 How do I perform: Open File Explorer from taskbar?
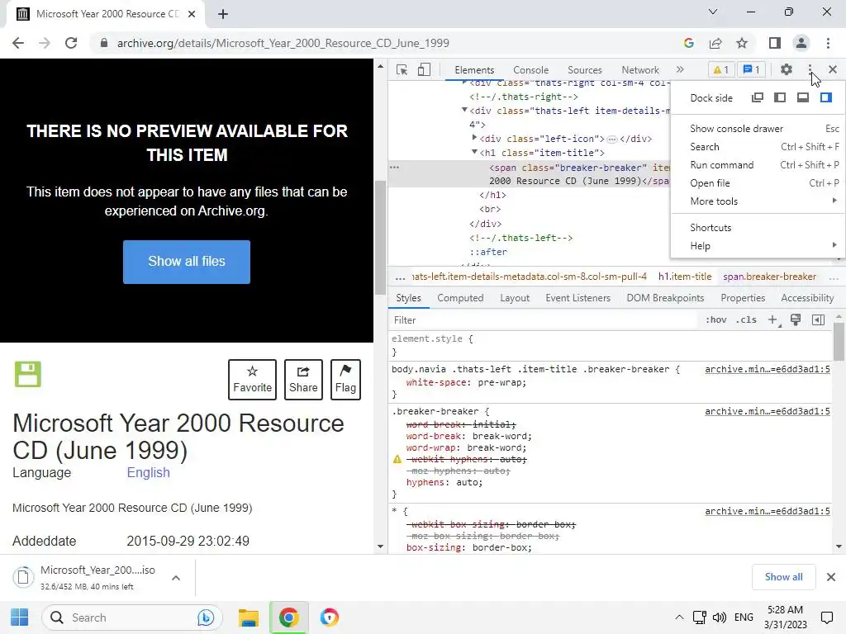point(249,617)
